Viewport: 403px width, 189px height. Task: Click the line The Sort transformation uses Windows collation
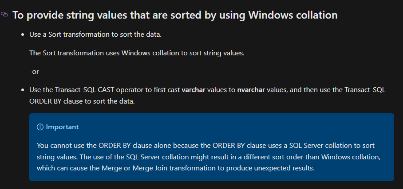click(x=137, y=53)
